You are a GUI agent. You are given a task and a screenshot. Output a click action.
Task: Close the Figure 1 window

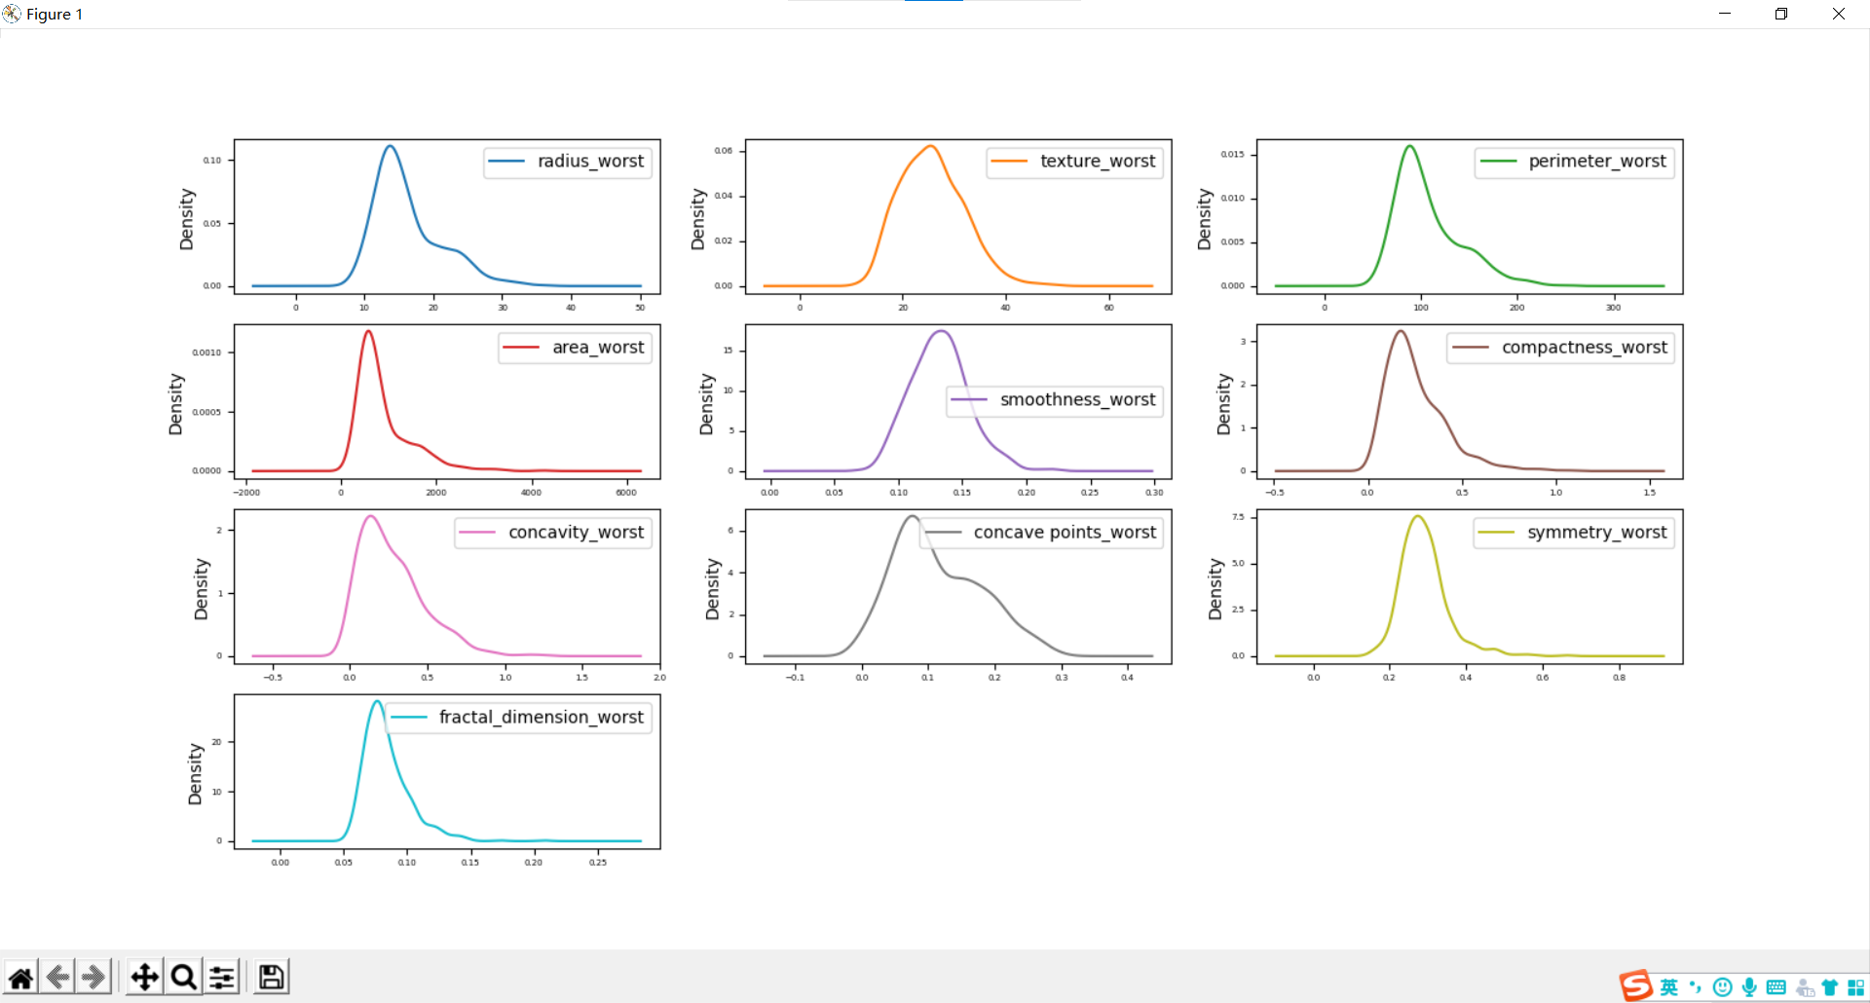pos(1839,14)
